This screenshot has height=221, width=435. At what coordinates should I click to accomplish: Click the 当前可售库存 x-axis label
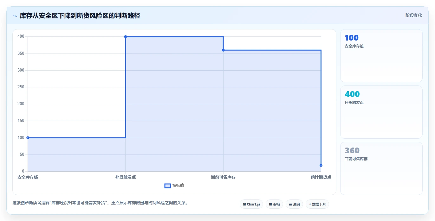tap(223, 177)
